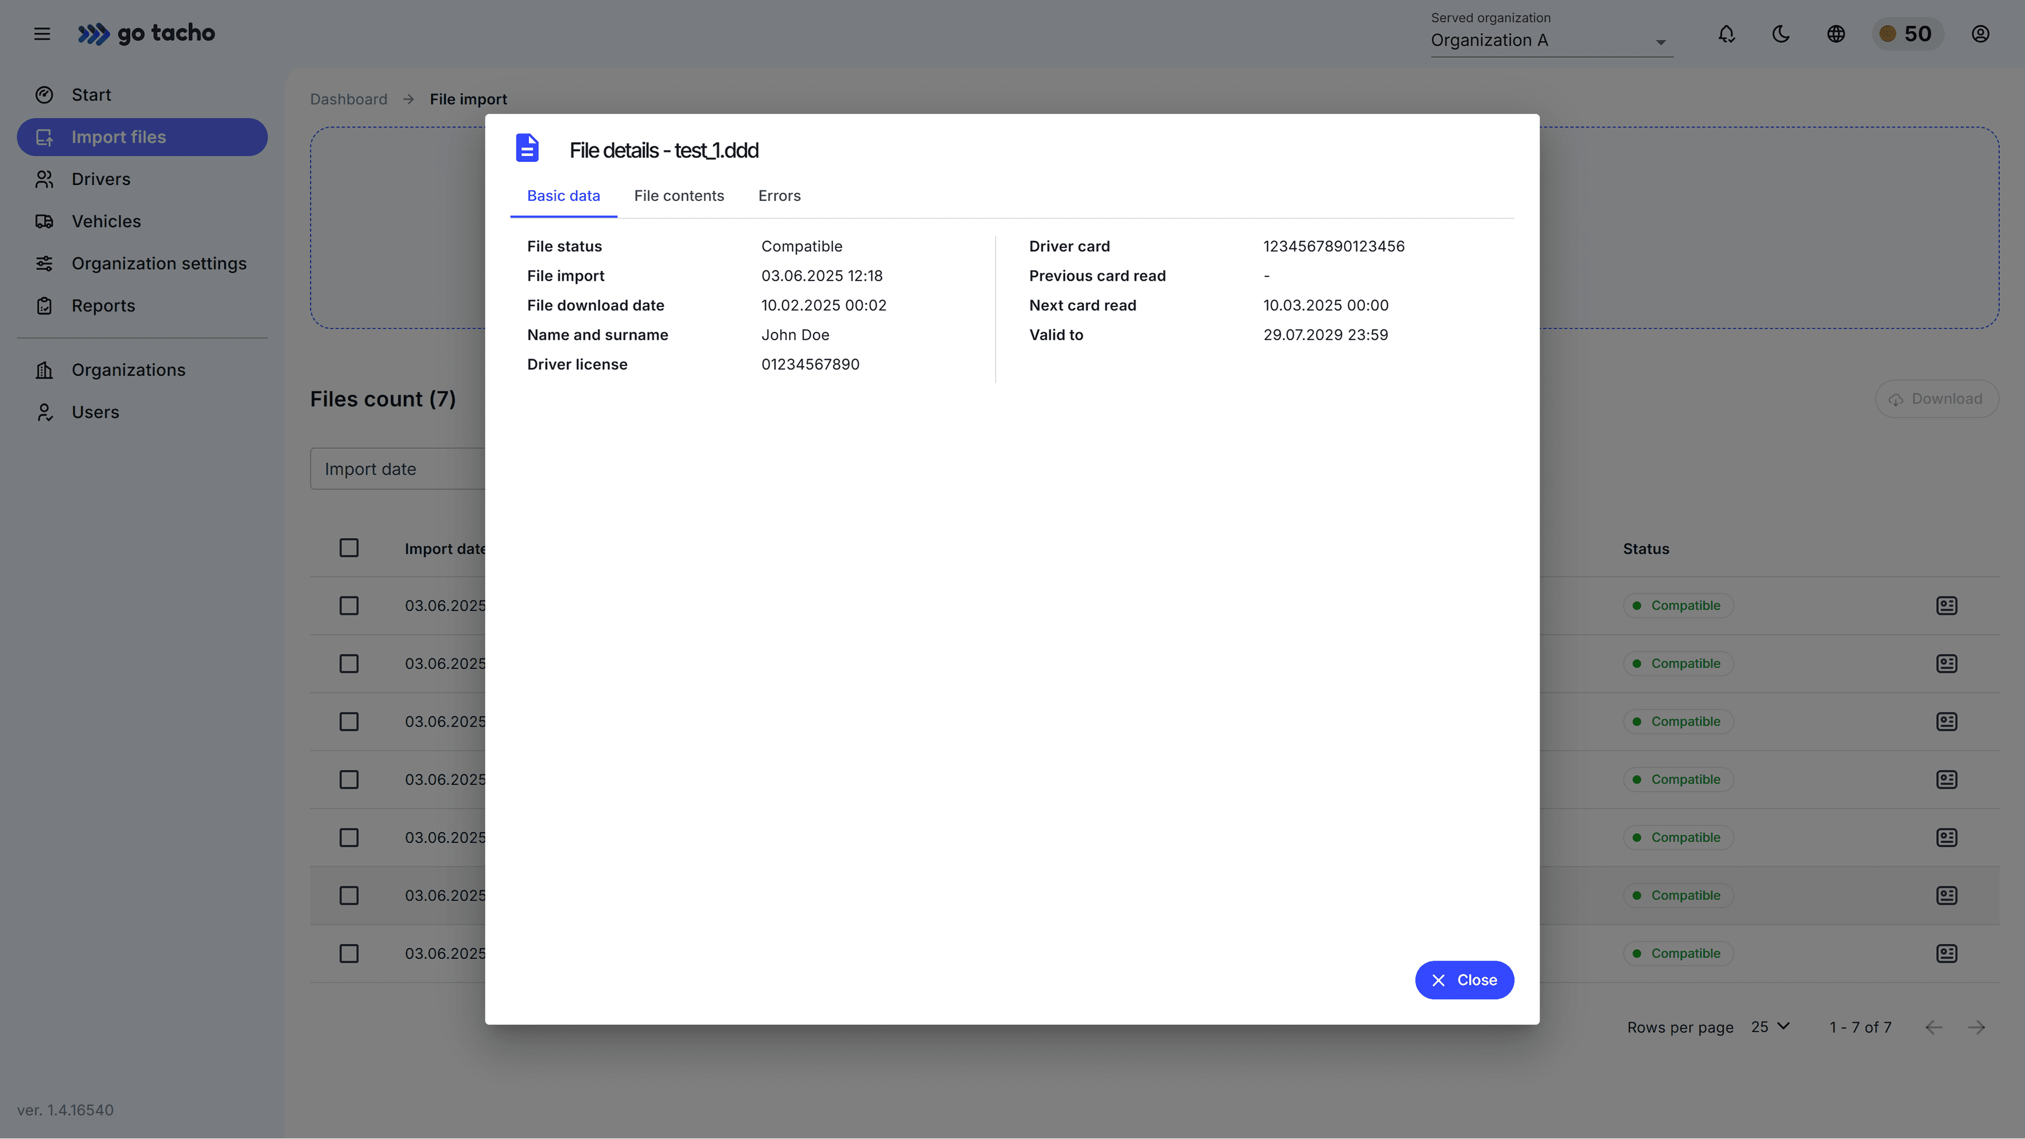
Task: Open the rows per page dropdown
Action: tap(1770, 1027)
